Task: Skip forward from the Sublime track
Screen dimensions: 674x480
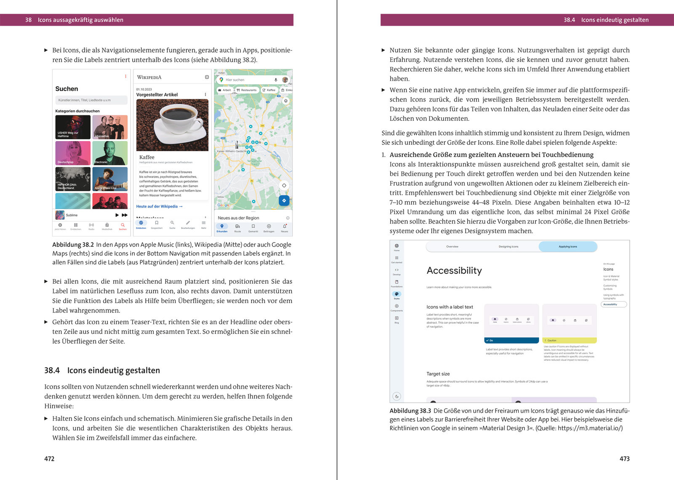Action: [x=125, y=215]
